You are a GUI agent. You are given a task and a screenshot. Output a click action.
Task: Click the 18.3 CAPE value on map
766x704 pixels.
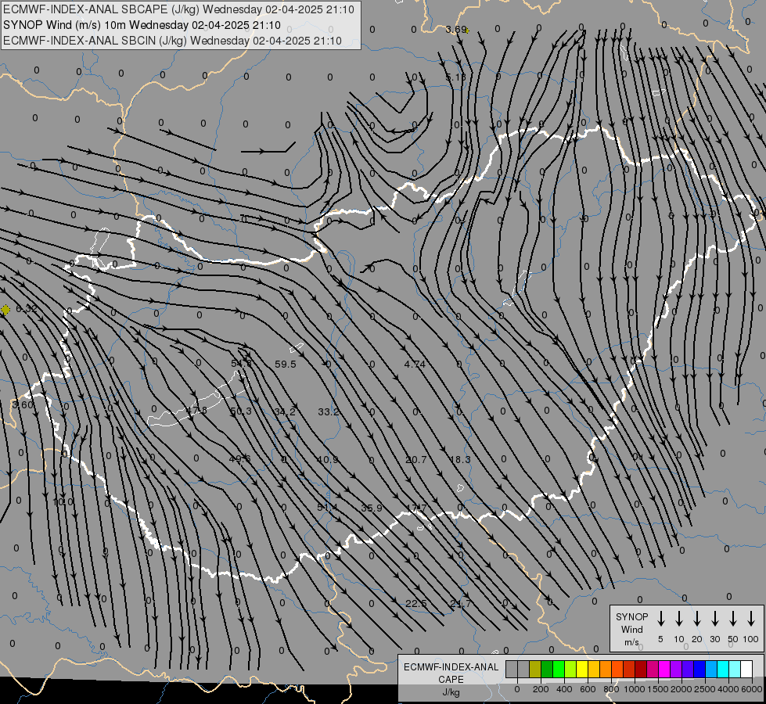[x=460, y=460]
